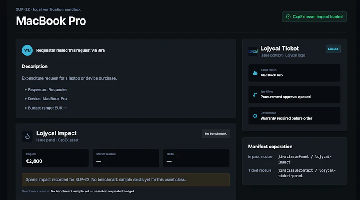Click 'Requester raised this request via Jira'
Viewport: 360px width, 200px height.
71,50
